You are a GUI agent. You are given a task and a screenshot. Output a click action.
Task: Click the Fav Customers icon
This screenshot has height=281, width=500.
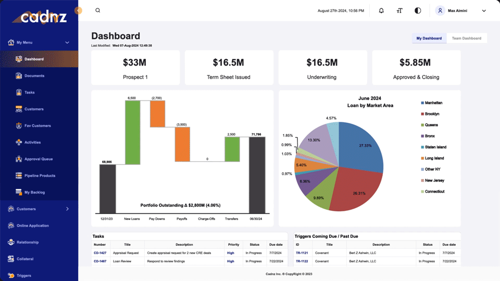19,126
